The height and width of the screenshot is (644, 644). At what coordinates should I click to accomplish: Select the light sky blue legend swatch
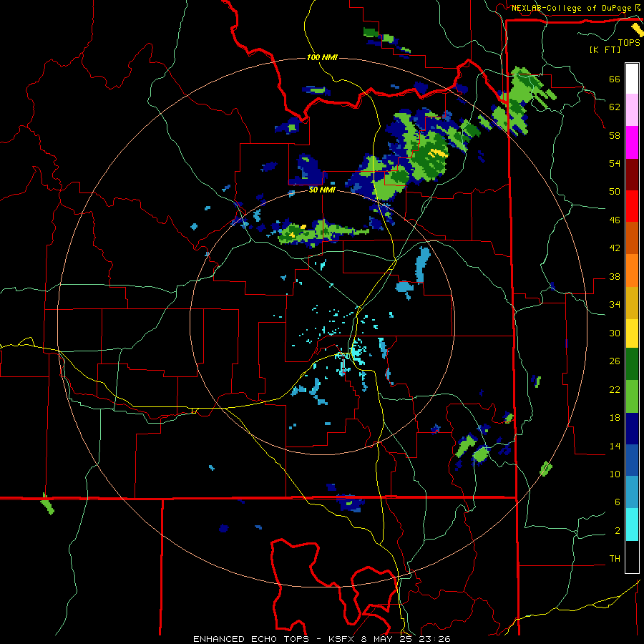632,492
